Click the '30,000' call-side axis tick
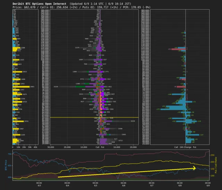 (51, 147)
